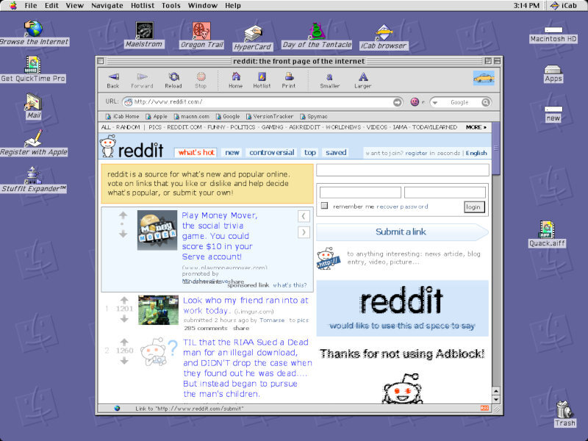The image size is (588, 441).
Task: Click the Larger text size icon
Action: coord(362,79)
